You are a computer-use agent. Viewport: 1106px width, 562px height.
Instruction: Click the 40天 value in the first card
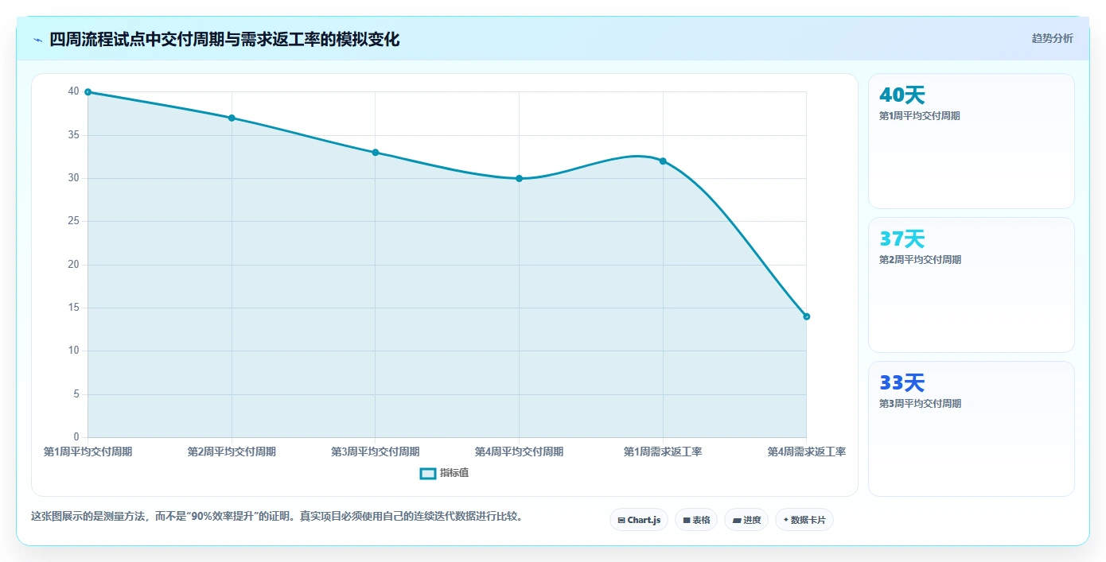[902, 95]
